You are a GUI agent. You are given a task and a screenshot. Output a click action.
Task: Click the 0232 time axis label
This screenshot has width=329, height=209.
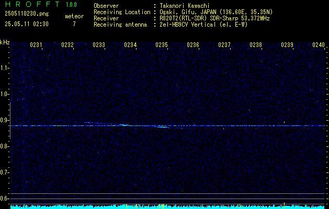[x=67, y=45]
